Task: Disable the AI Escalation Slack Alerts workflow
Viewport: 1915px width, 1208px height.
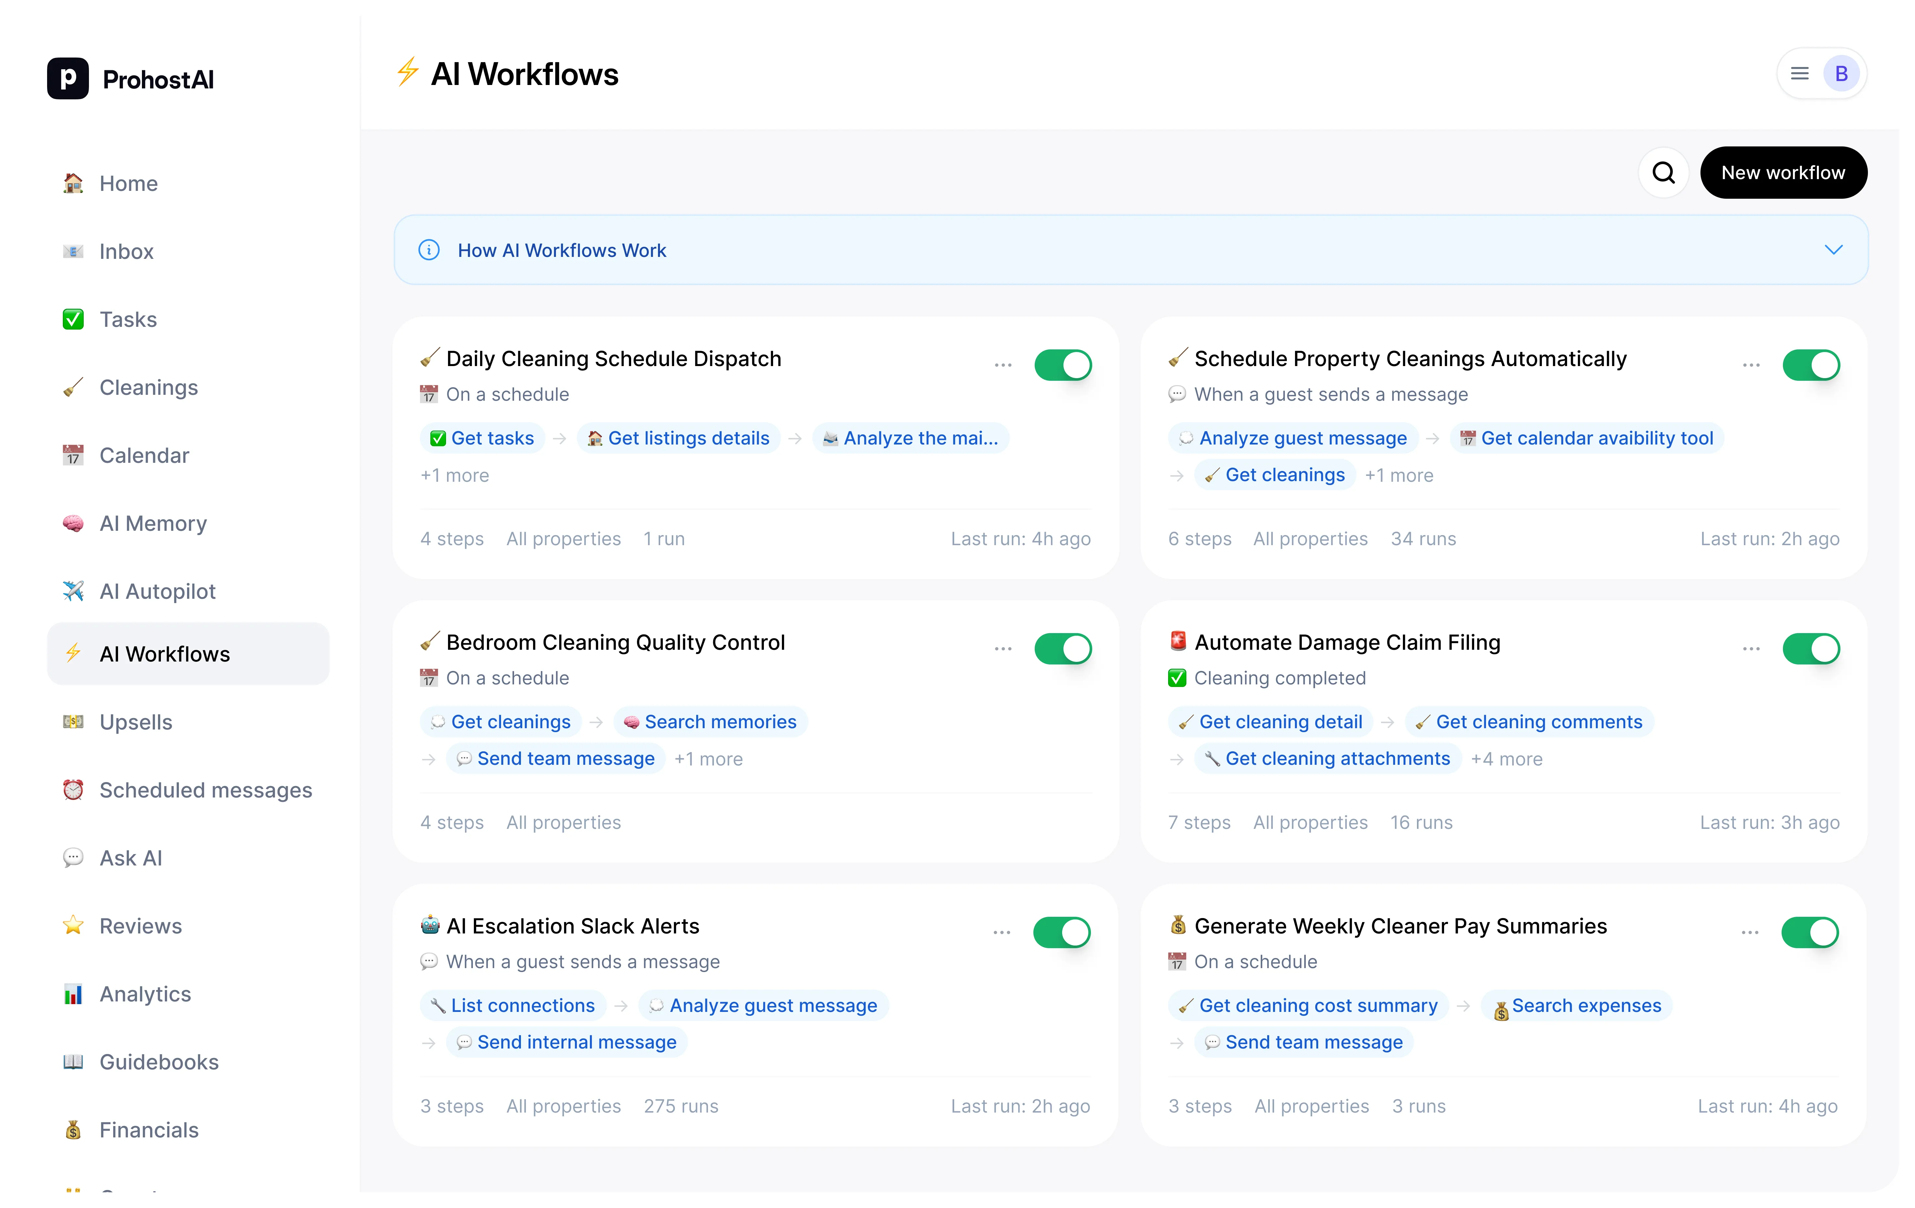Action: (1063, 932)
